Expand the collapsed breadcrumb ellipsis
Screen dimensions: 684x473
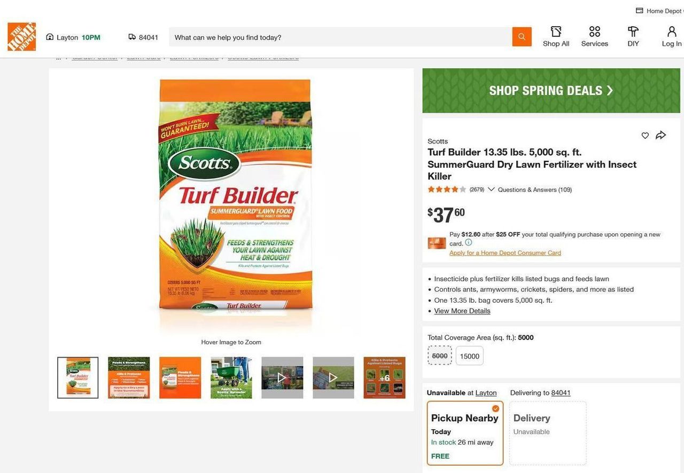point(58,57)
